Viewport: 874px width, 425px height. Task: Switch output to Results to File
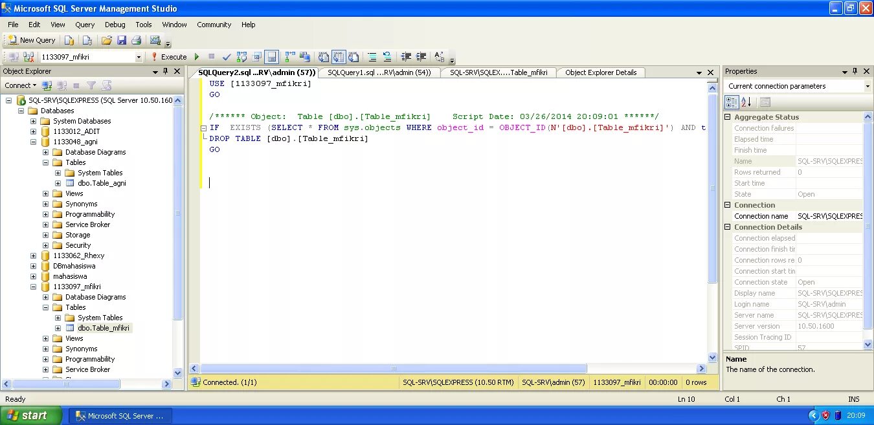click(x=353, y=57)
